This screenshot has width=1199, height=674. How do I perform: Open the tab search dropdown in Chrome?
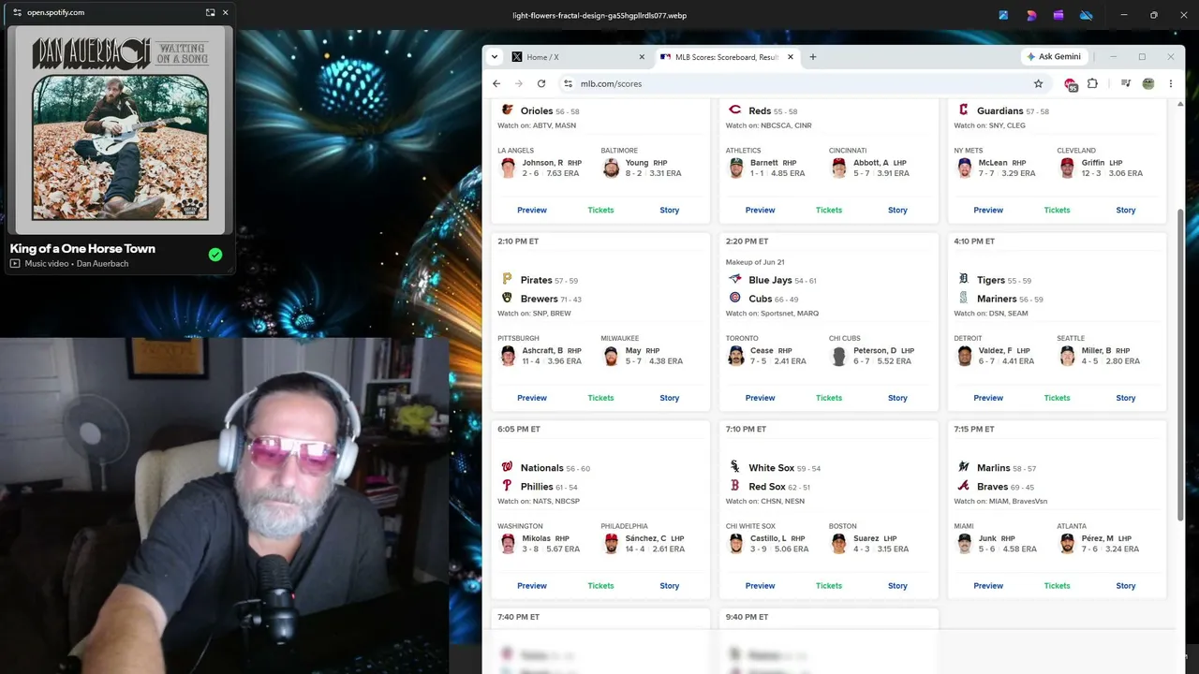tap(495, 57)
